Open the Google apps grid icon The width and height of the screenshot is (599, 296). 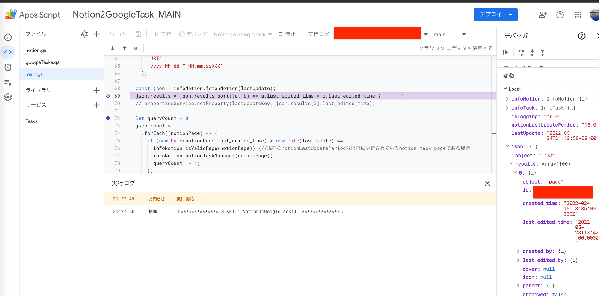(x=578, y=15)
